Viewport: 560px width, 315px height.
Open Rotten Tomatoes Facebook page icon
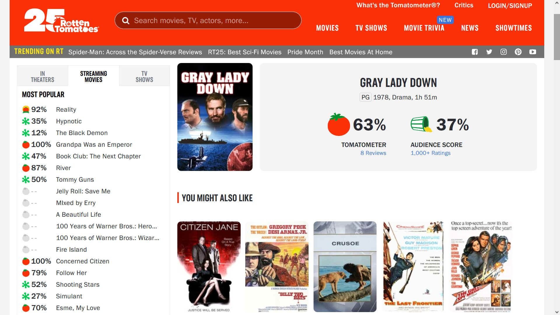pyautogui.click(x=475, y=52)
